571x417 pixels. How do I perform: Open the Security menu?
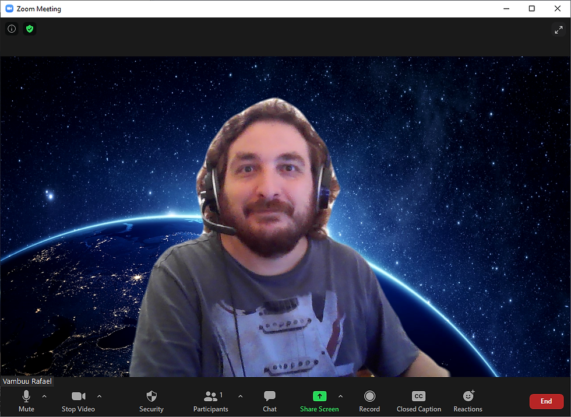(151, 401)
